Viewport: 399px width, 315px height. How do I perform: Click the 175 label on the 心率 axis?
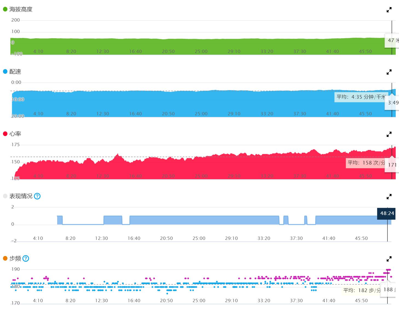point(15,145)
